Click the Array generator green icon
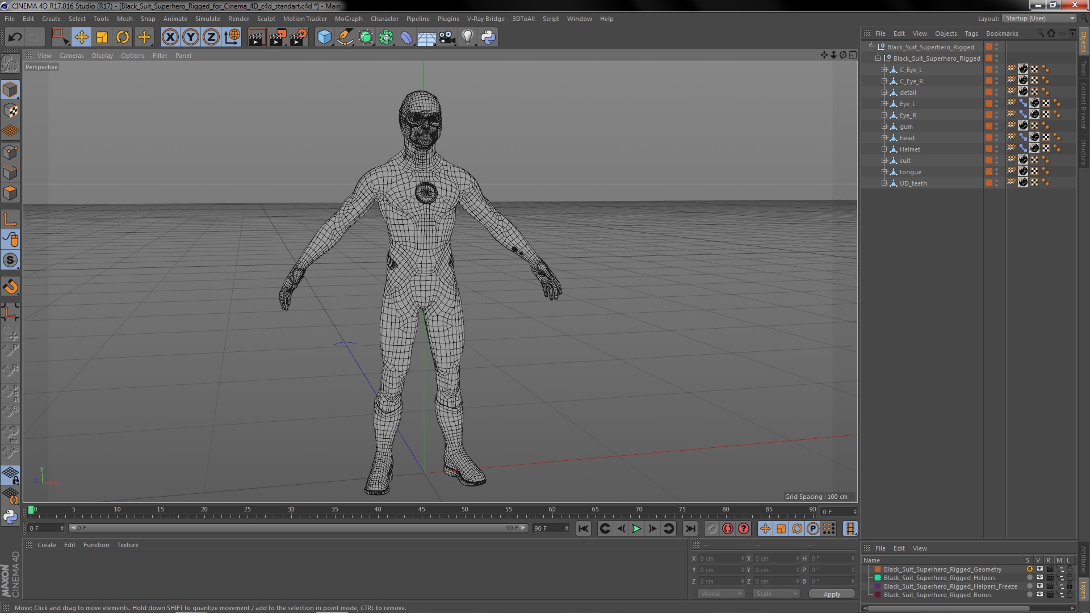This screenshot has width=1090, height=613. pyautogui.click(x=366, y=37)
